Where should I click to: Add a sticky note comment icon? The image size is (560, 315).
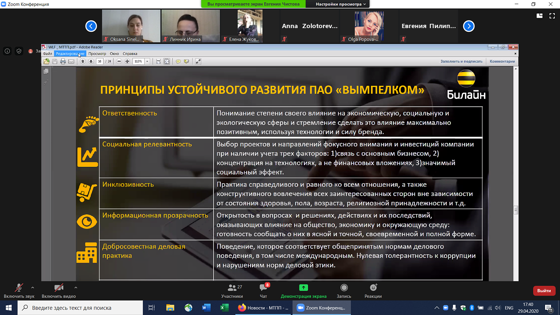pyautogui.click(x=178, y=61)
